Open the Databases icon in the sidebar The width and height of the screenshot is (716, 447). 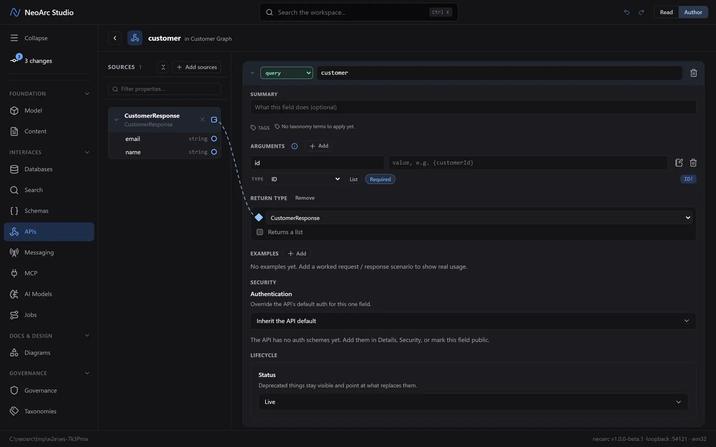pos(14,169)
